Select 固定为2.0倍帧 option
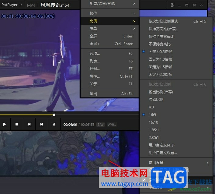This screenshot has height=194, width=215. 176,75
